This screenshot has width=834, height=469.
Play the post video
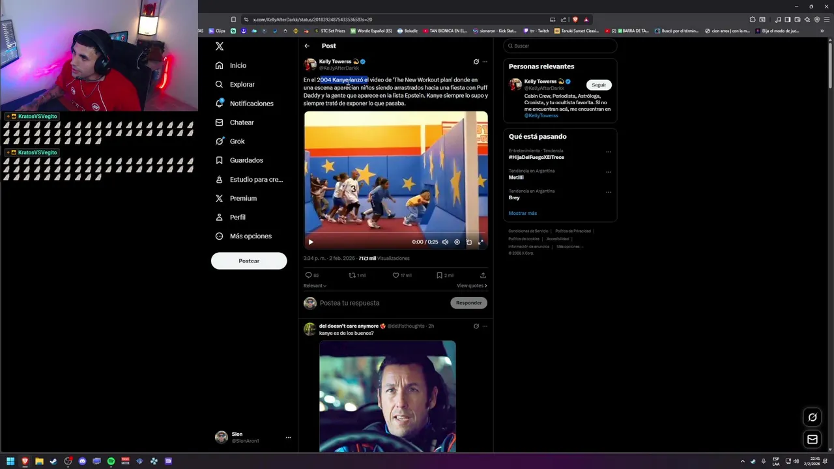coord(311,242)
